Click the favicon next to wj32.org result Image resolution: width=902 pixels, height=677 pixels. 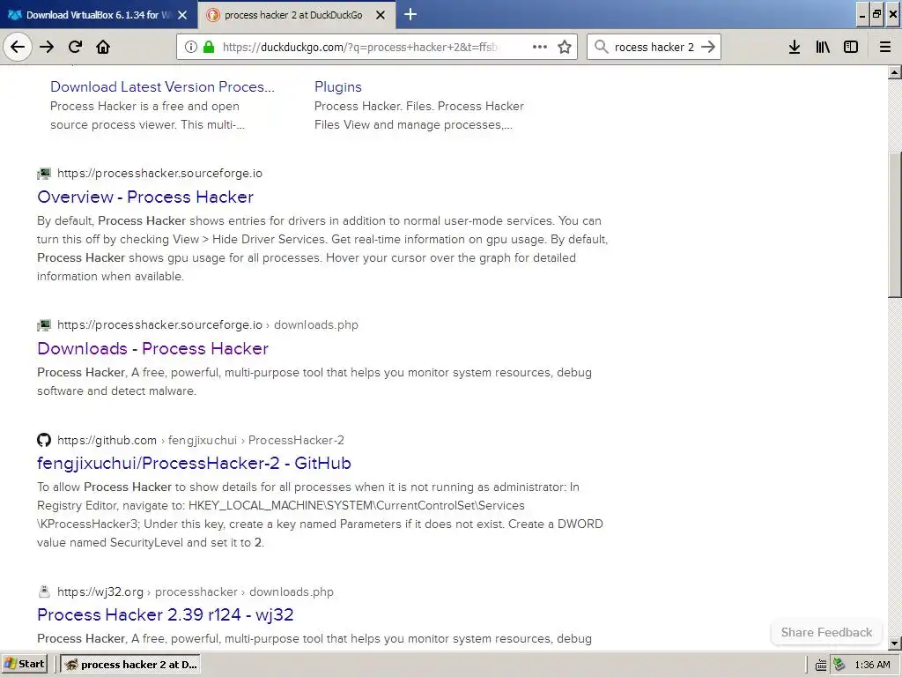click(44, 591)
